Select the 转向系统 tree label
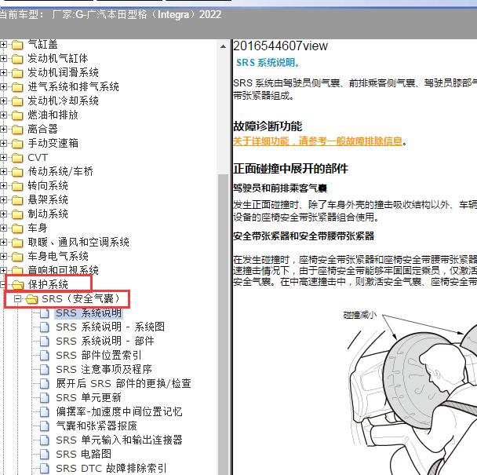477x475 pixels. 48,186
